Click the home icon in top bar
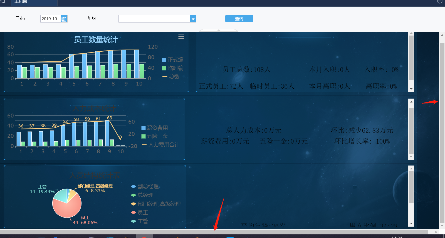 pos(3,1)
